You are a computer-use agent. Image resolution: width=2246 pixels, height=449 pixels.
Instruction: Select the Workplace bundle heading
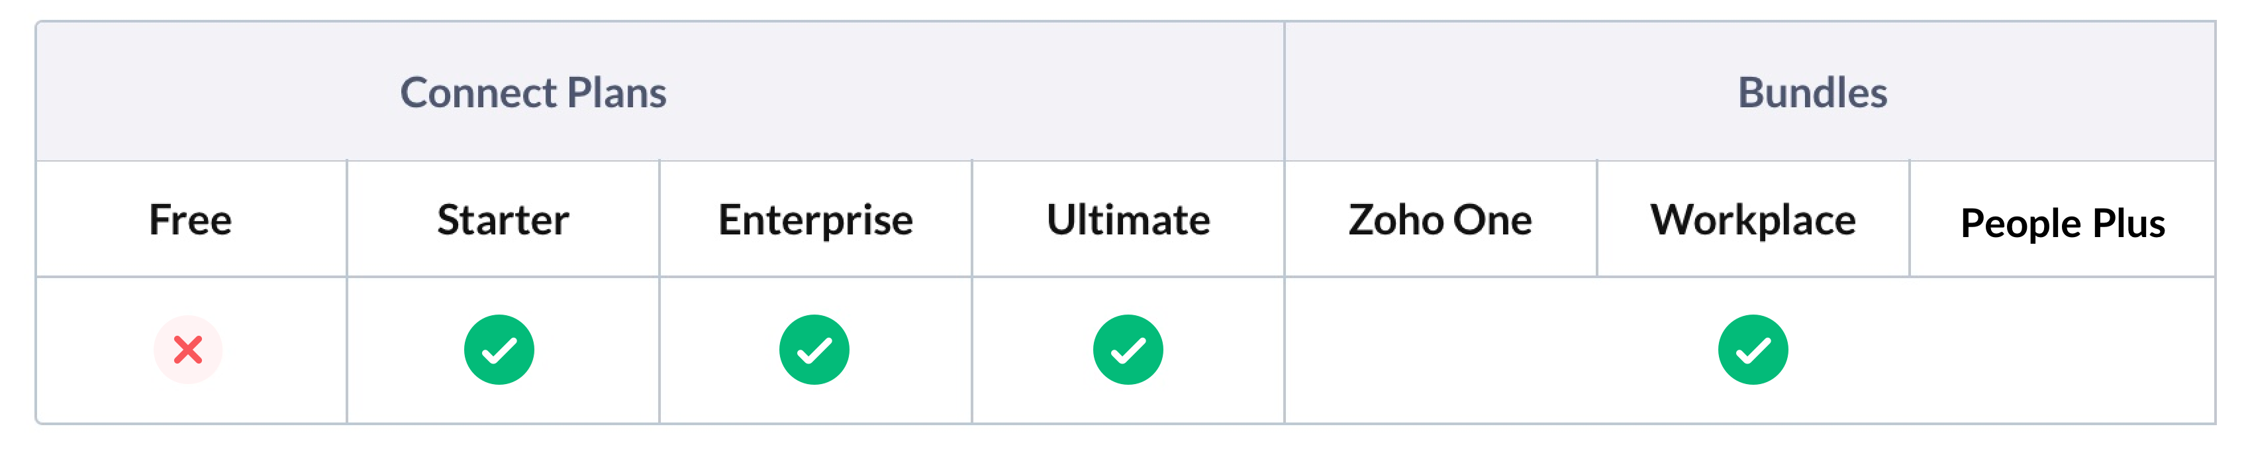tap(1753, 220)
